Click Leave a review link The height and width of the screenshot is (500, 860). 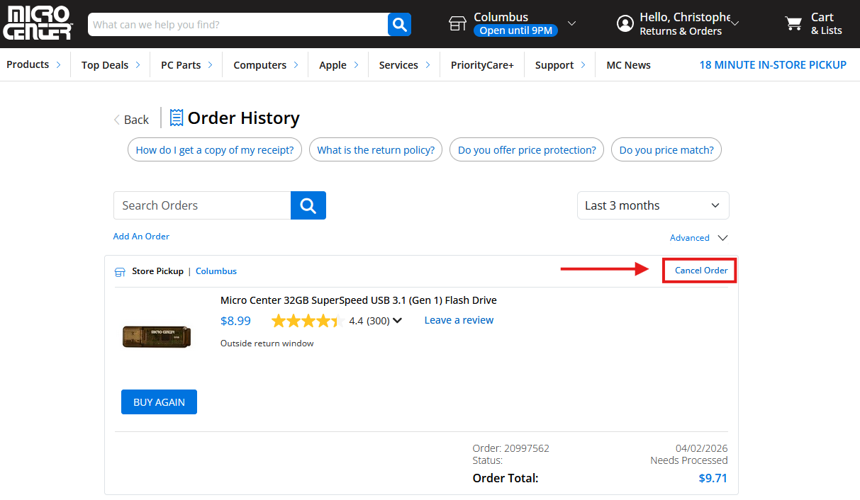[x=459, y=320]
